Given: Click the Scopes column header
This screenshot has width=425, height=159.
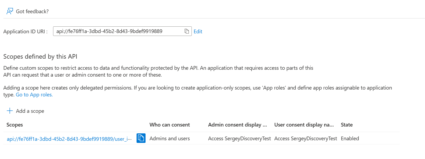Looking at the screenshot, I should pyautogui.click(x=15, y=125).
